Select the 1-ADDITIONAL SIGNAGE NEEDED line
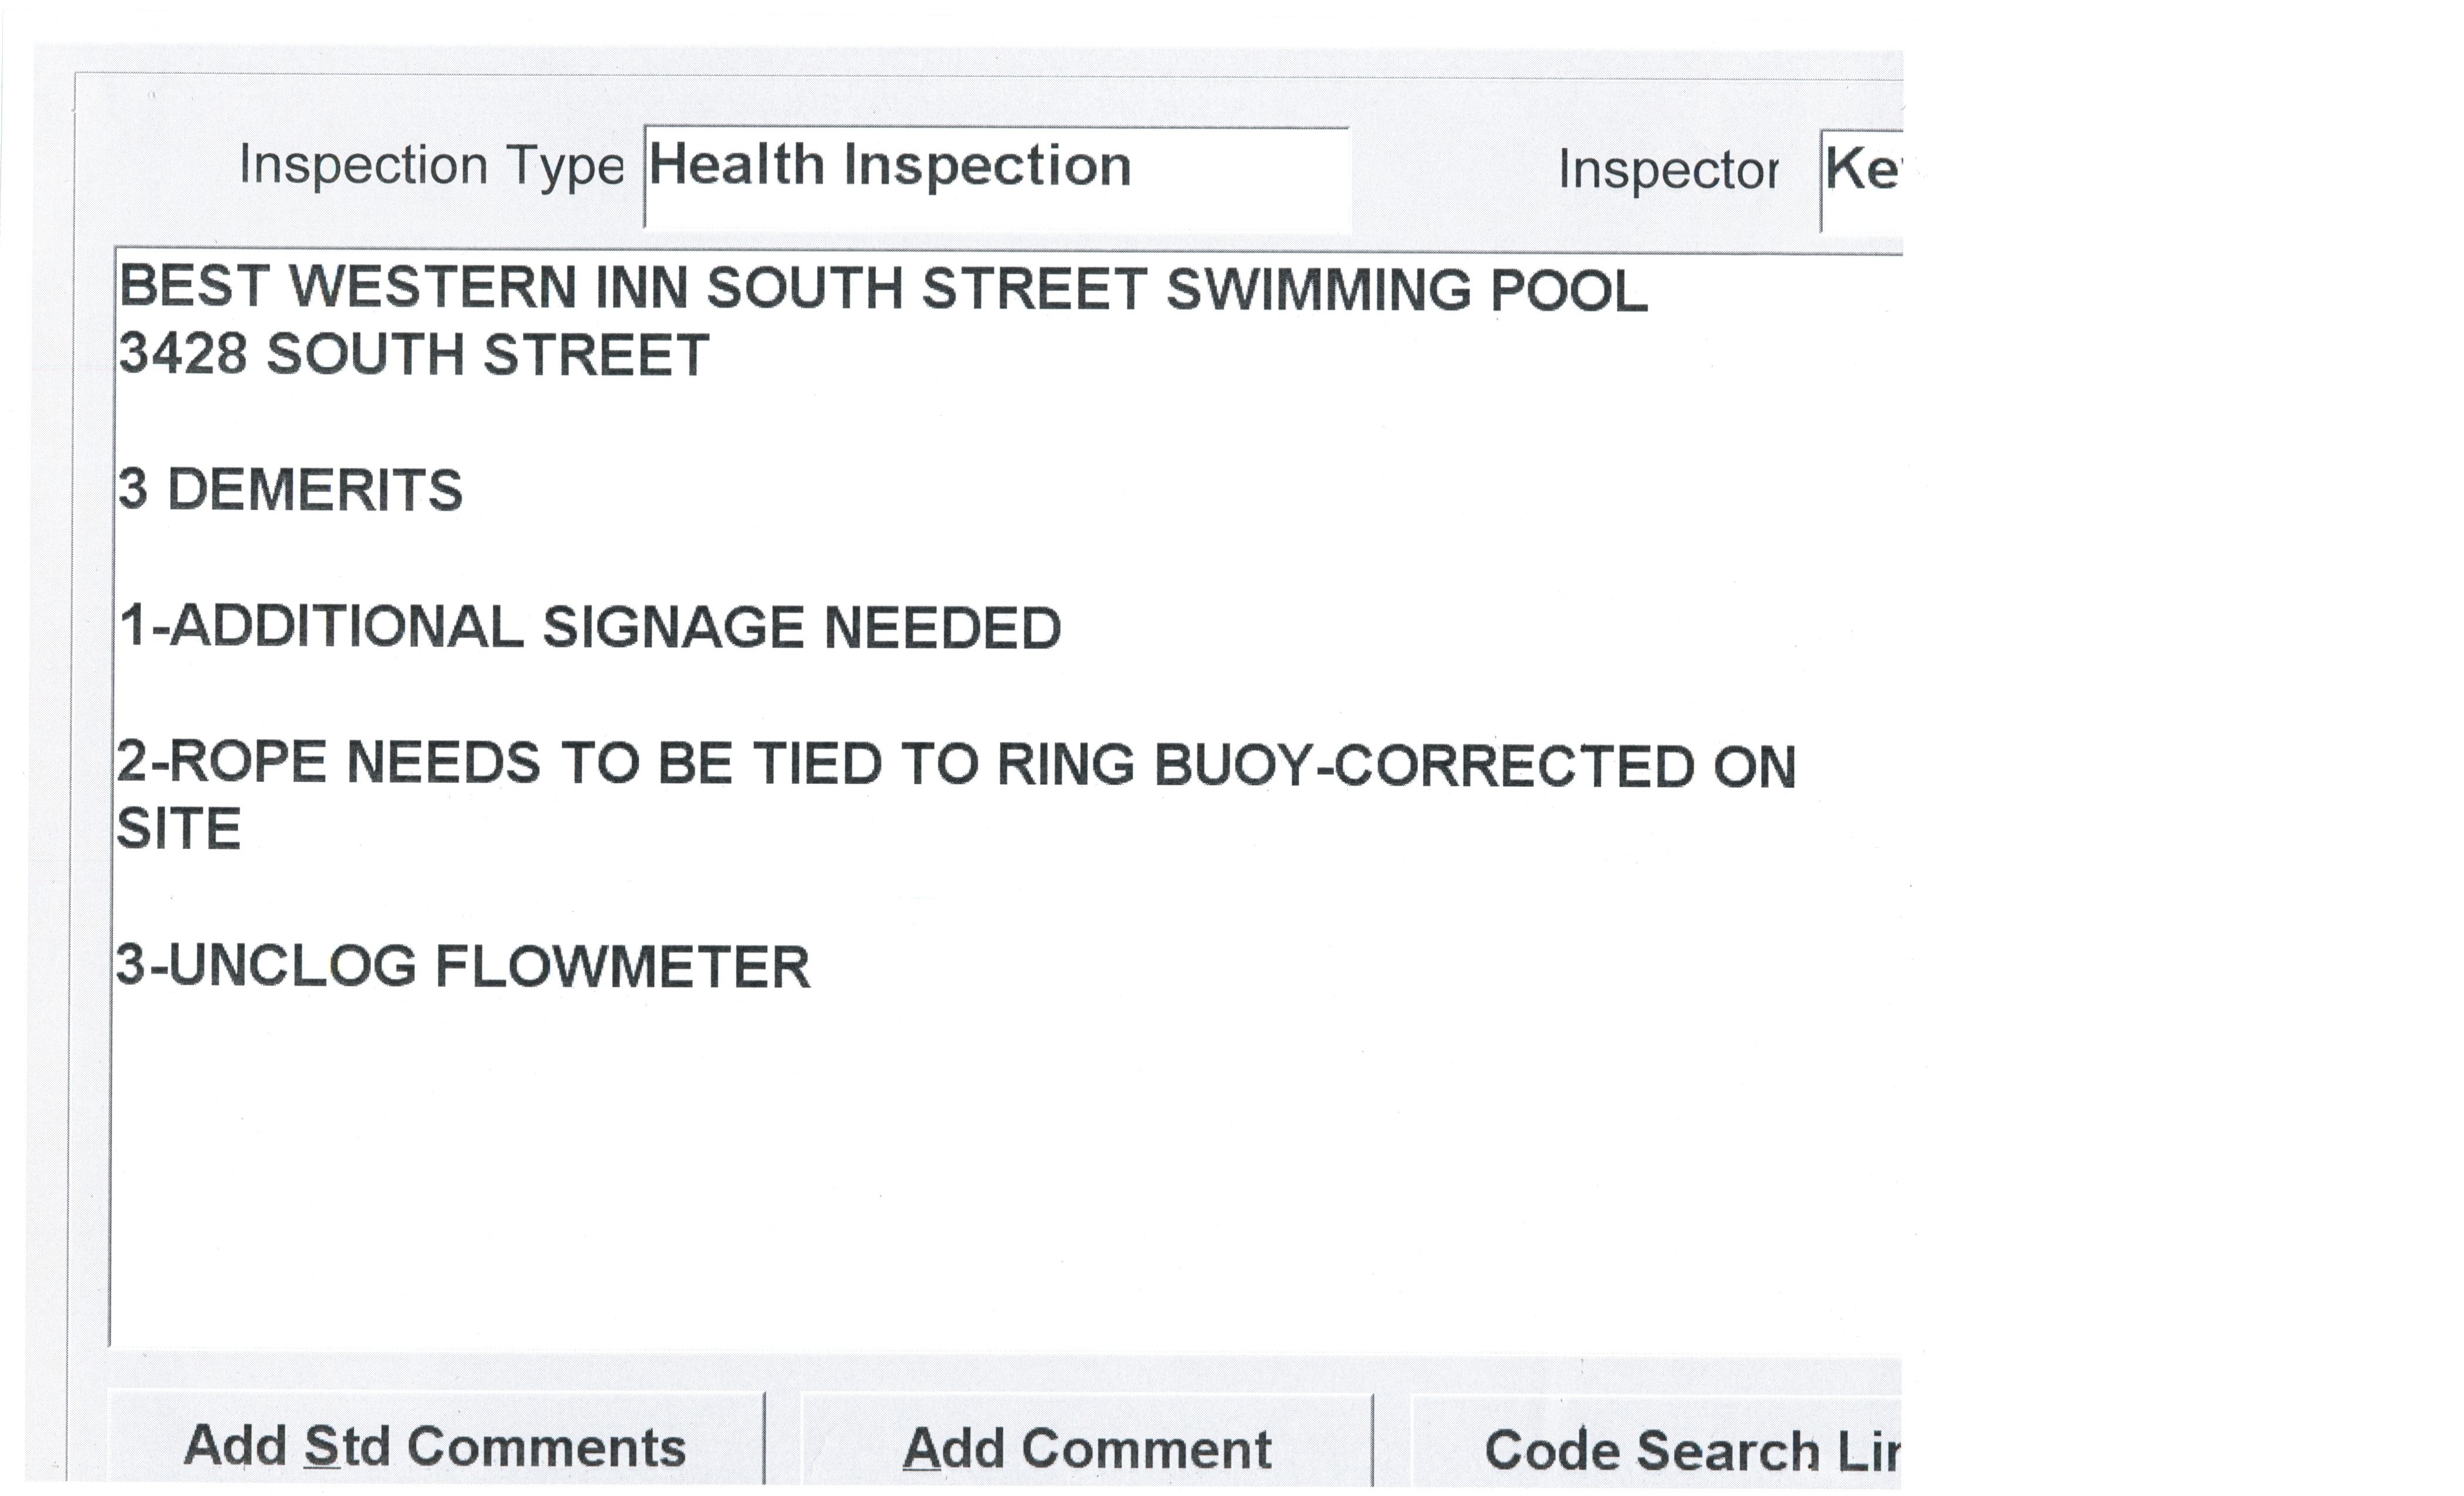Screen dimensions: 2464x1496 click(x=590, y=627)
